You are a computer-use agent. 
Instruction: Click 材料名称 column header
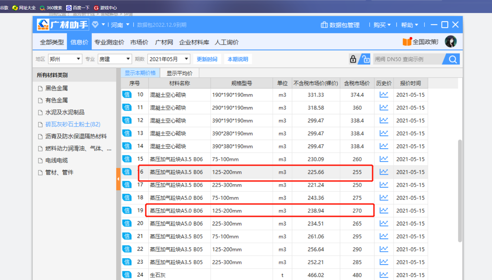180,83
